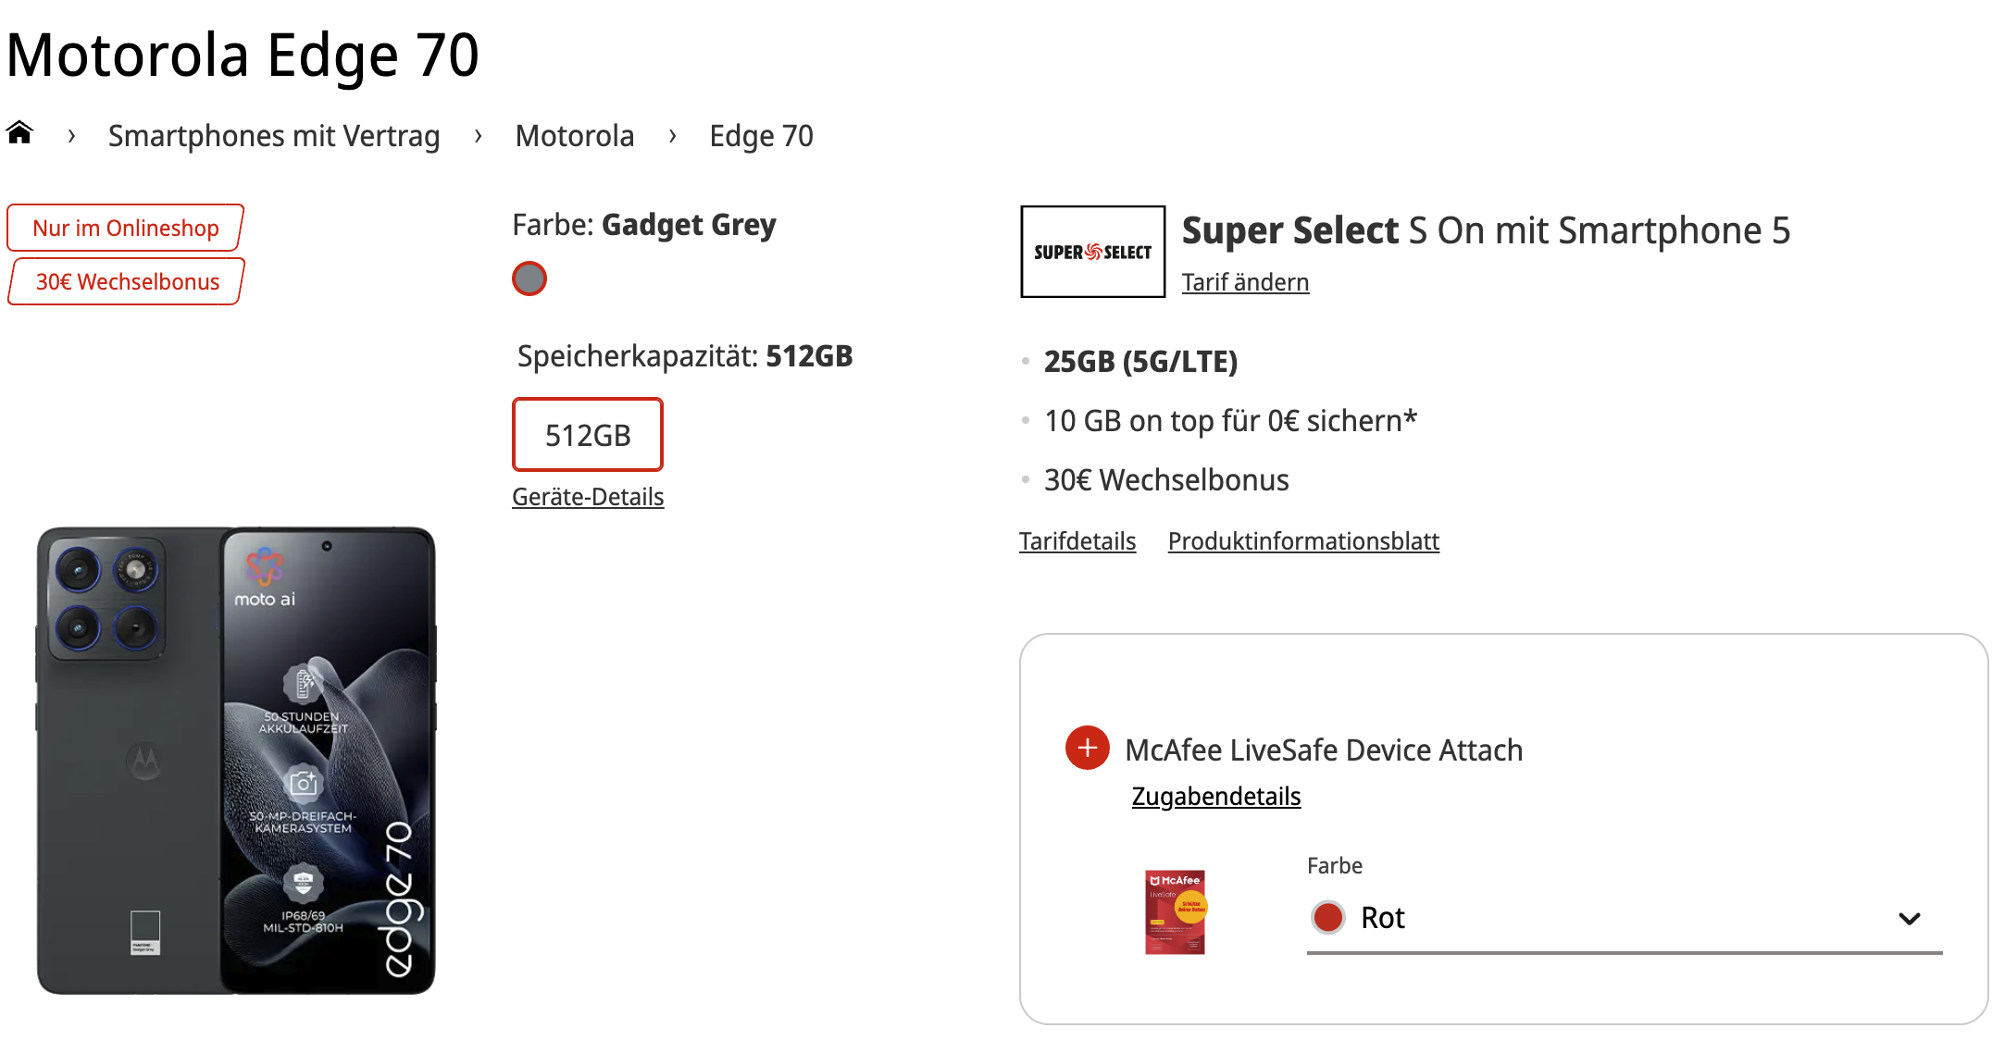Go to Motorola breadcrumb link
Viewport: 2005px width, 1053px height.
pos(575,136)
